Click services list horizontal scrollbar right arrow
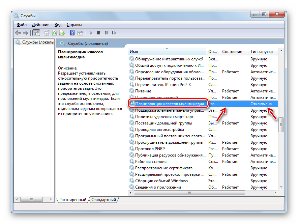Screen dimensions: 298x224 click(275, 193)
